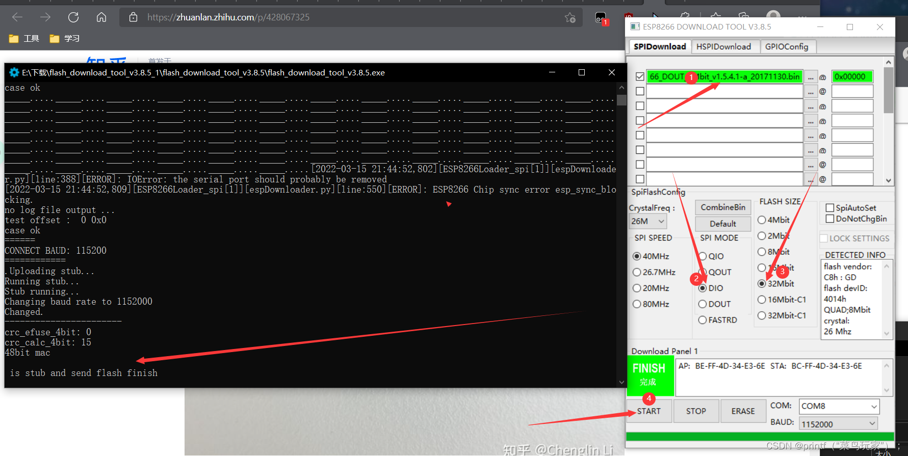The image size is (908, 456).
Task: Open COM port COM8 dropdown
Action: (839, 406)
